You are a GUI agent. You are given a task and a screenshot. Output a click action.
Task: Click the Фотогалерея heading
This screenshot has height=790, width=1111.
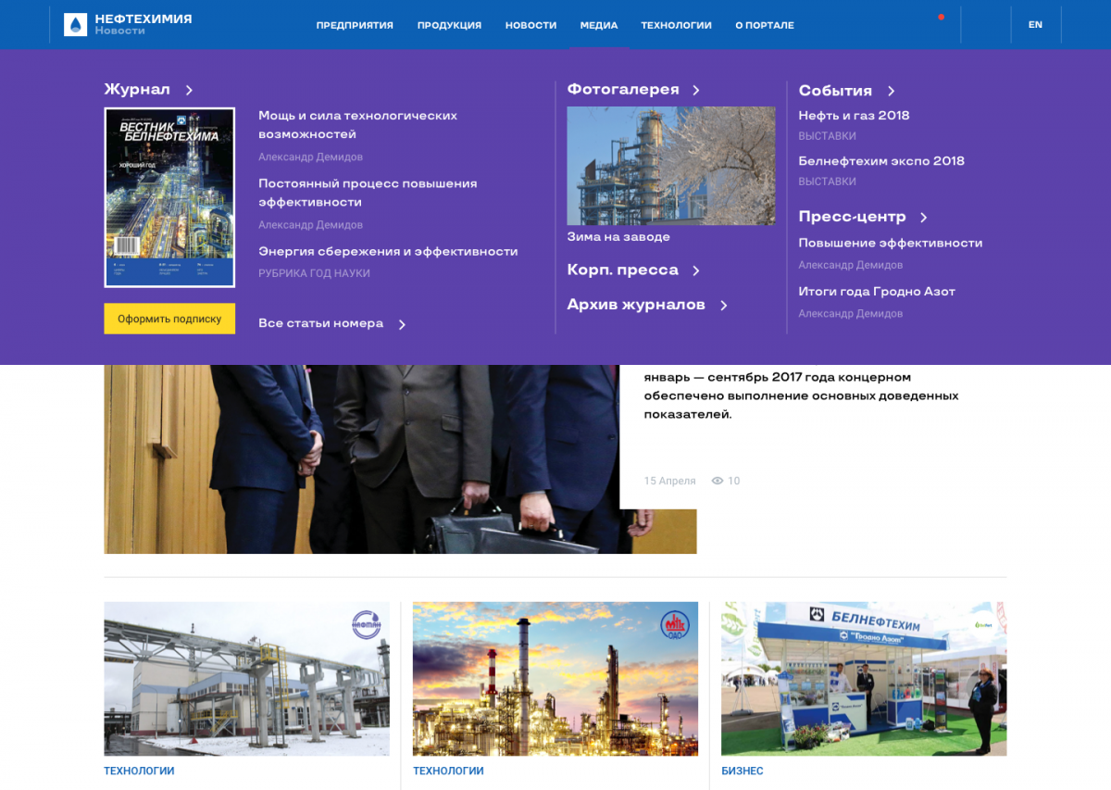[623, 90]
